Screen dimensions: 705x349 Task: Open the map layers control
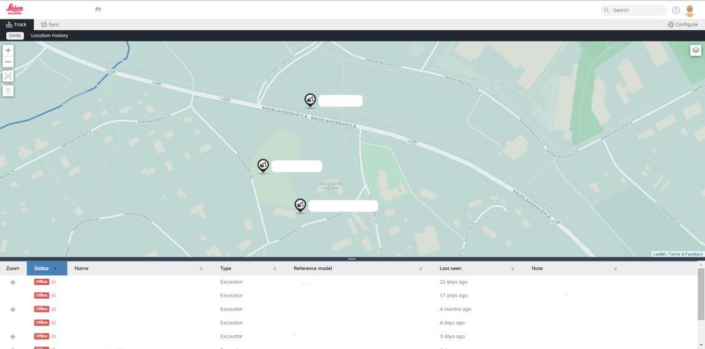click(695, 50)
